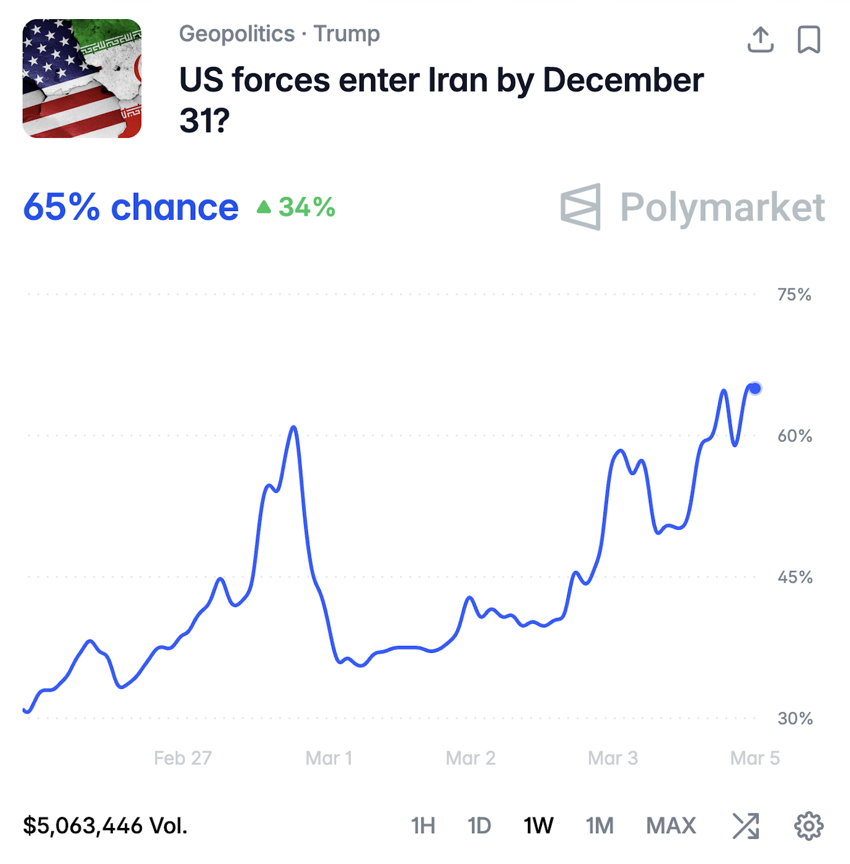Open chart settings gear
Image resolution: width=850 pixels, height=864 pixels.
click(808, 826)
